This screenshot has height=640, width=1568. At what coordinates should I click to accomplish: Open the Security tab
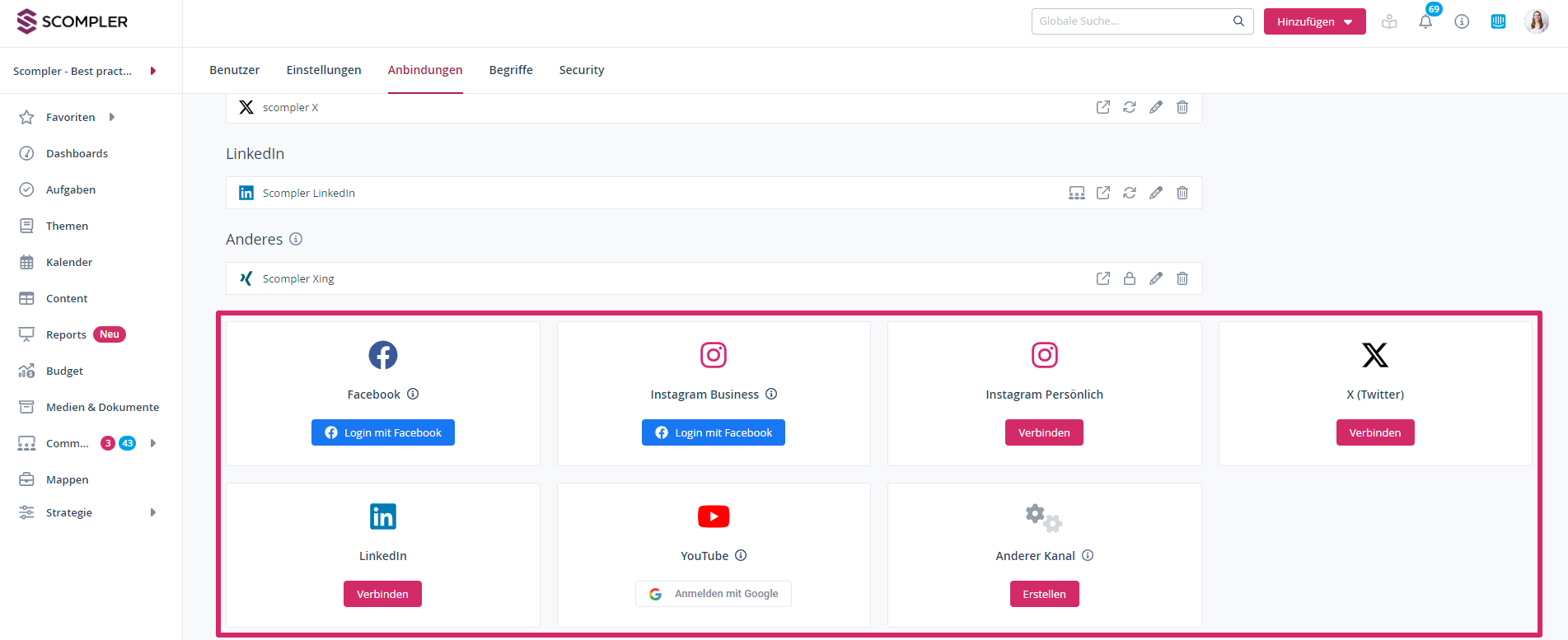(x=581, y=70)
